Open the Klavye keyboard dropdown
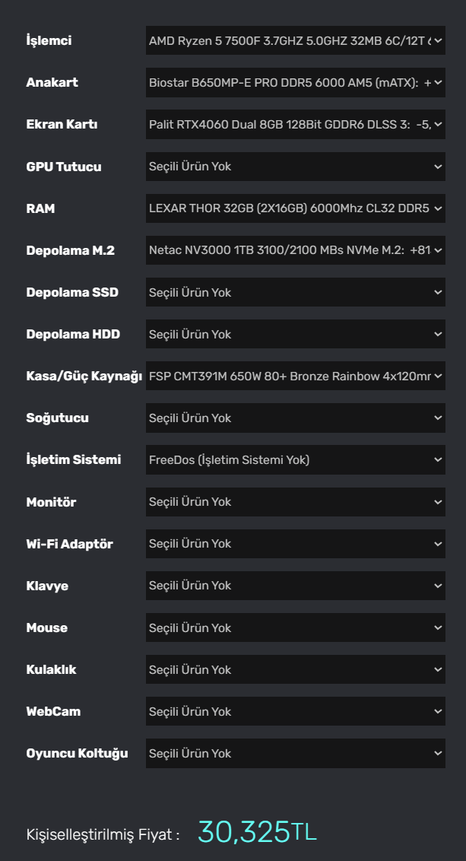Image resolution: width=466 pixels, height=861 pixels. click(x=295, y=586)
